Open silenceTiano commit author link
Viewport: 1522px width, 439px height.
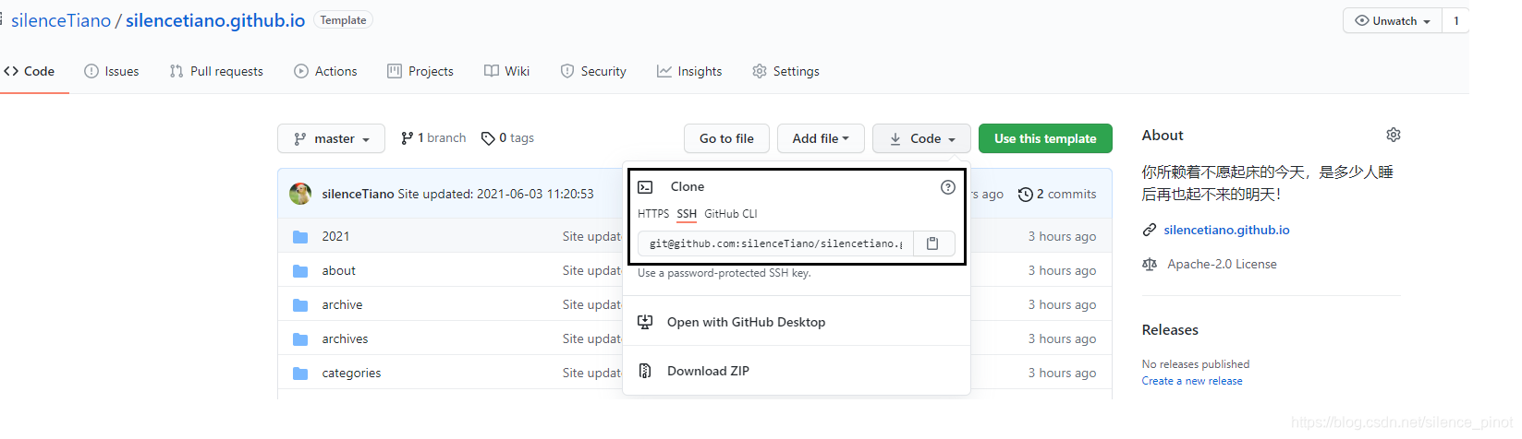click(x=358, y=194)
